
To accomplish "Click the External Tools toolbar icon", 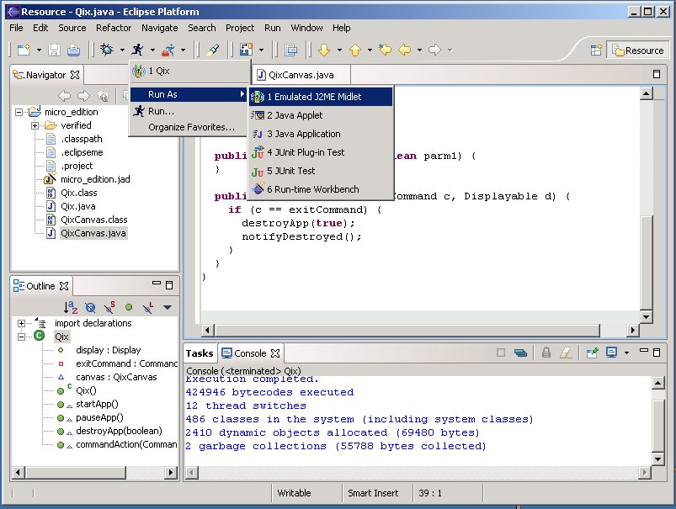I will [168, 50].
